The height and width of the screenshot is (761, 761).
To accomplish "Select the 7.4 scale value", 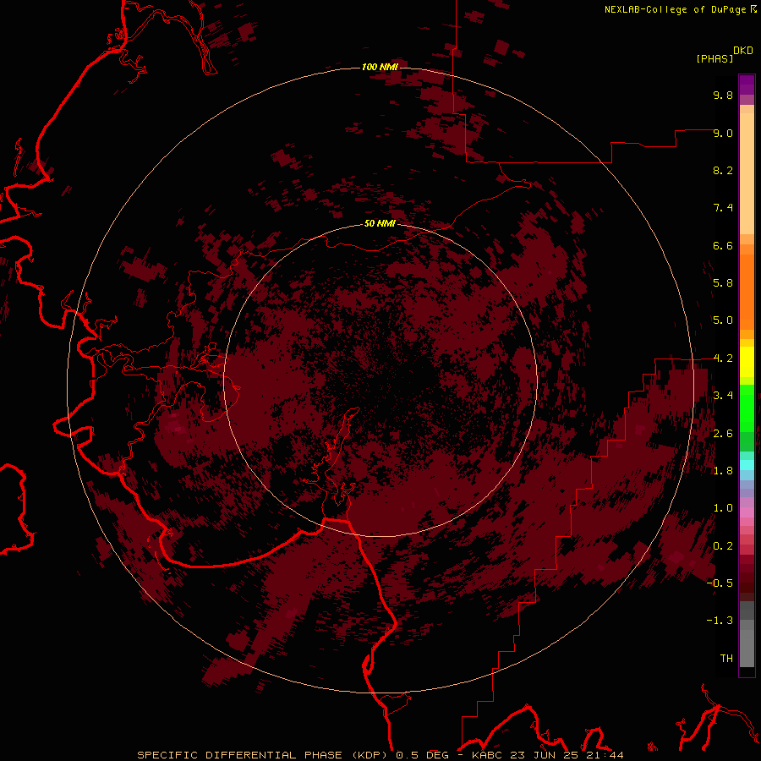I will point(723,208).
